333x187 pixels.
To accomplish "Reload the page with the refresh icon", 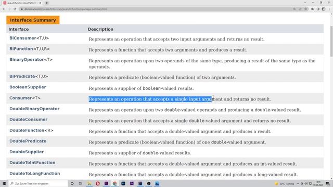I will click(15, 9).
